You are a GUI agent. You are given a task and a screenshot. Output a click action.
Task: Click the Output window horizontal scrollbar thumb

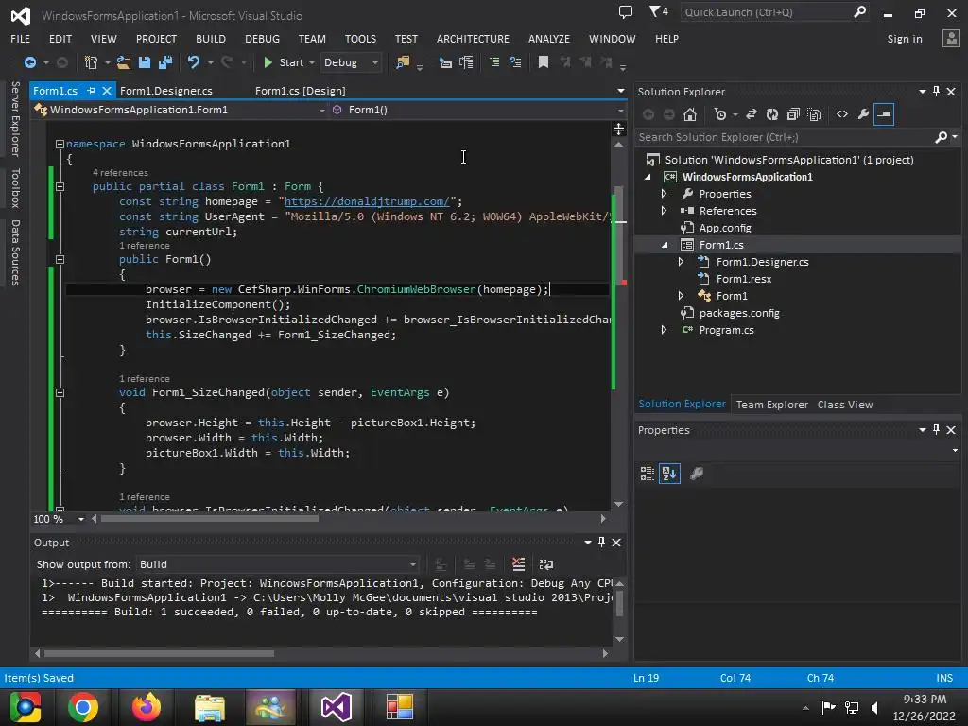point(159,652)
